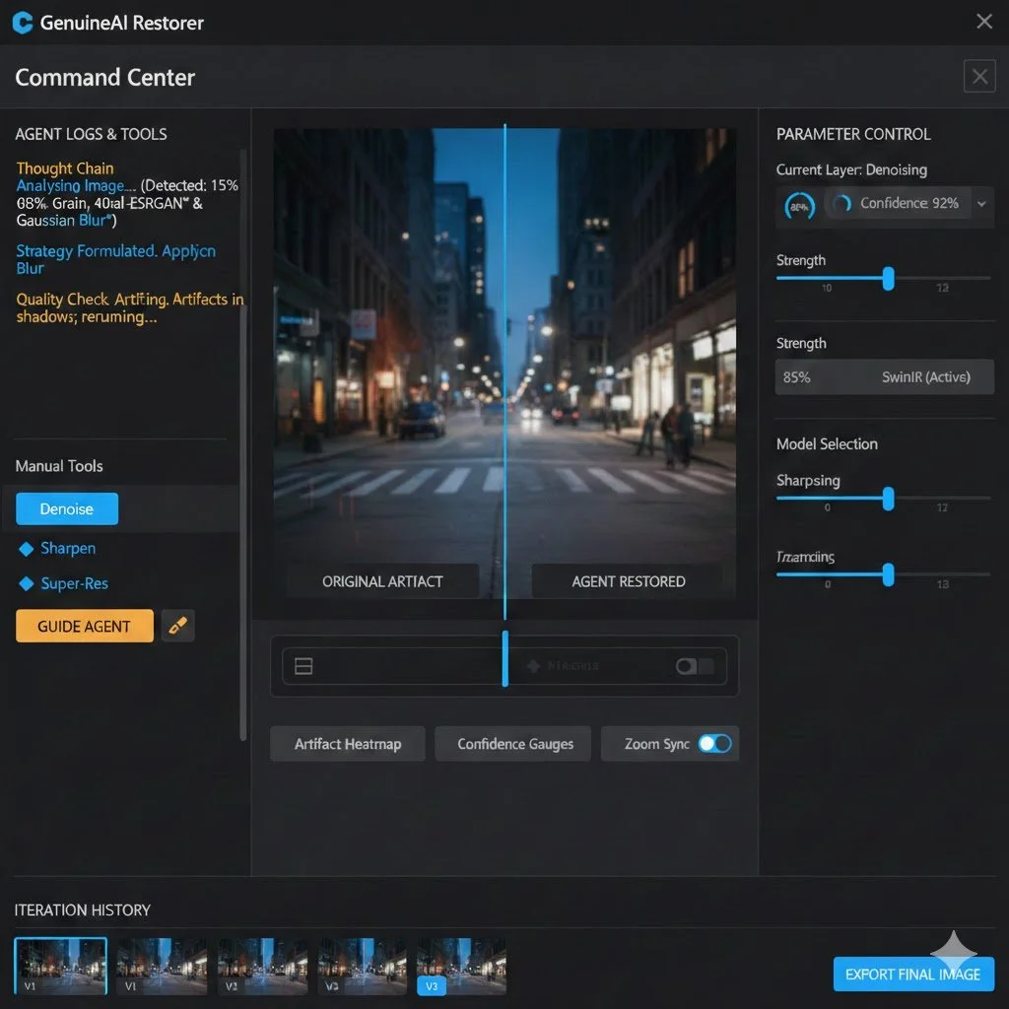1009x1009 pixels.
Task: Open the Artifact Heatmap view
Action: click(348, 744)
